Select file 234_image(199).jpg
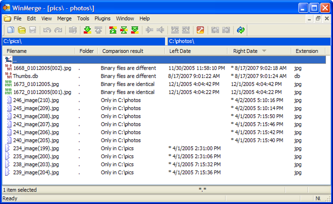This screenshot has height=204, width=333. 36,148
